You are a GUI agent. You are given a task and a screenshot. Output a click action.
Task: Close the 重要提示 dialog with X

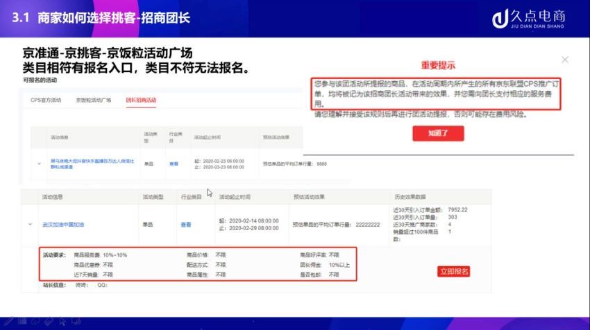point(565,60)
